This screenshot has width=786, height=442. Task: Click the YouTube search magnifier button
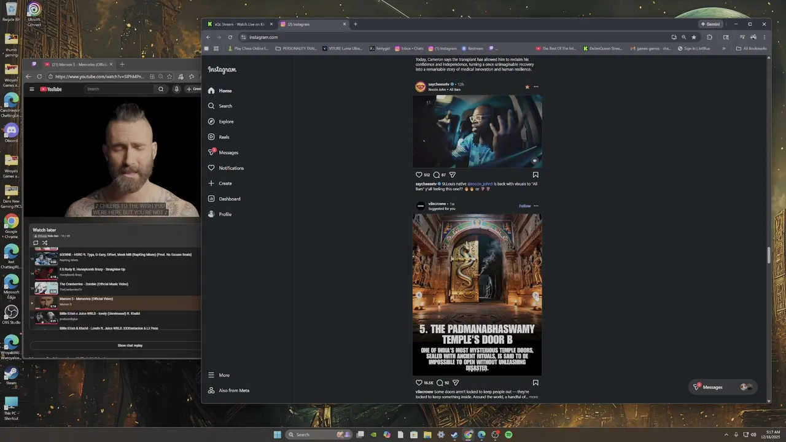point(161,89)
